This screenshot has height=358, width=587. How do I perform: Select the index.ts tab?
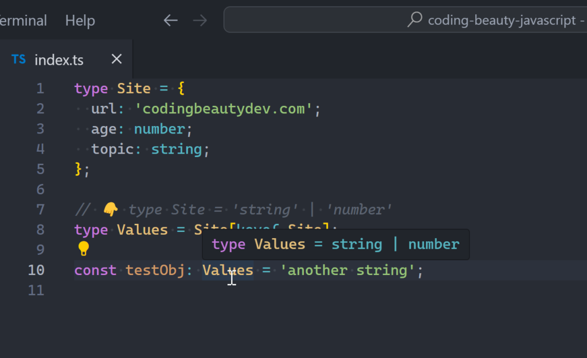66,60
